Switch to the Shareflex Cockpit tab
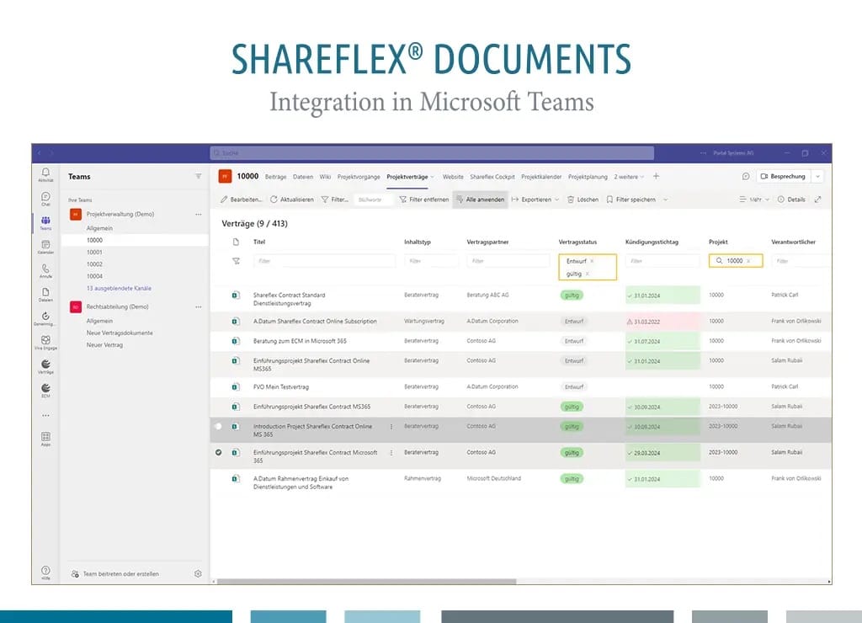The width and height of the screenshot is (862, 623). tap(493, 176)
